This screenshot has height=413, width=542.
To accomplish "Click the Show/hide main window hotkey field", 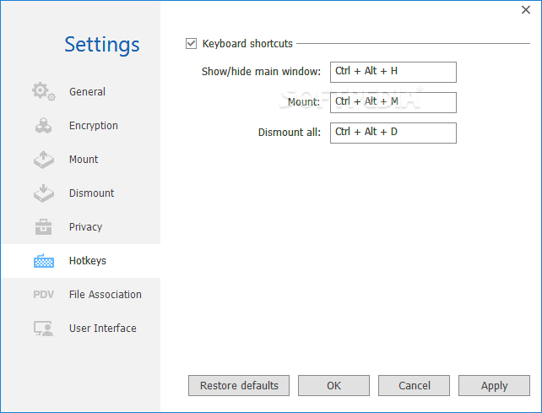I will (x=393, y=72).
